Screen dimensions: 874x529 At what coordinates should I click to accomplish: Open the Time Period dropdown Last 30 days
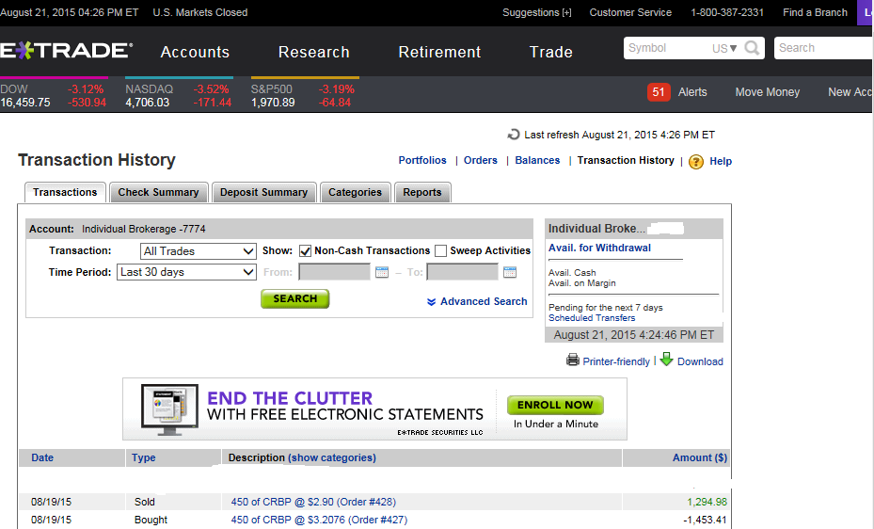186,272
